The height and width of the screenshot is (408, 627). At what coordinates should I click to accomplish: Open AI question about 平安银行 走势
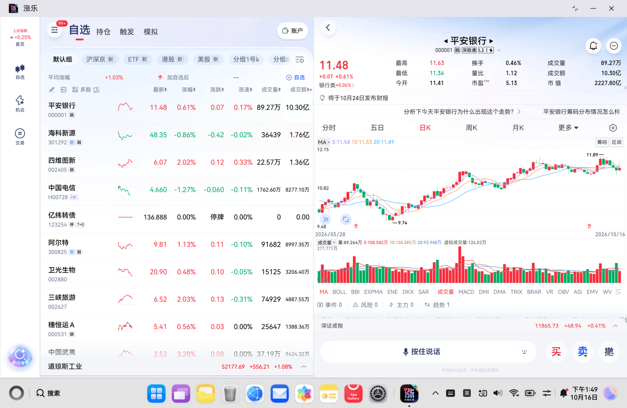pos(462,112)
